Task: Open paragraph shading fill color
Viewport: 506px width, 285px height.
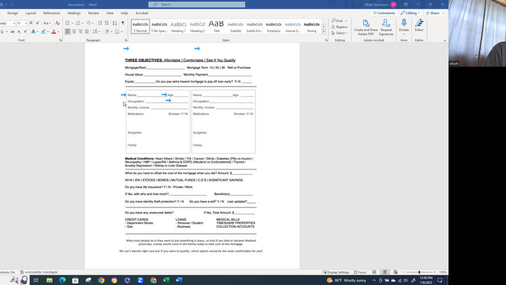Action: [107, 31]
